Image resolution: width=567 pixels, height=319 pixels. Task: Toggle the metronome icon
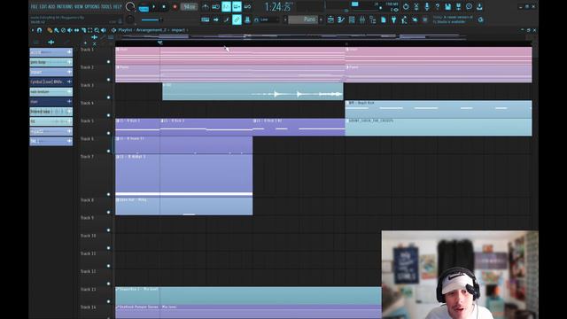(x=206, y=6)
